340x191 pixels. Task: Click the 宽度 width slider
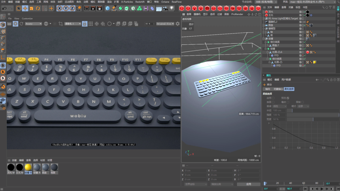pyautogui.click(x=313, y=119)
